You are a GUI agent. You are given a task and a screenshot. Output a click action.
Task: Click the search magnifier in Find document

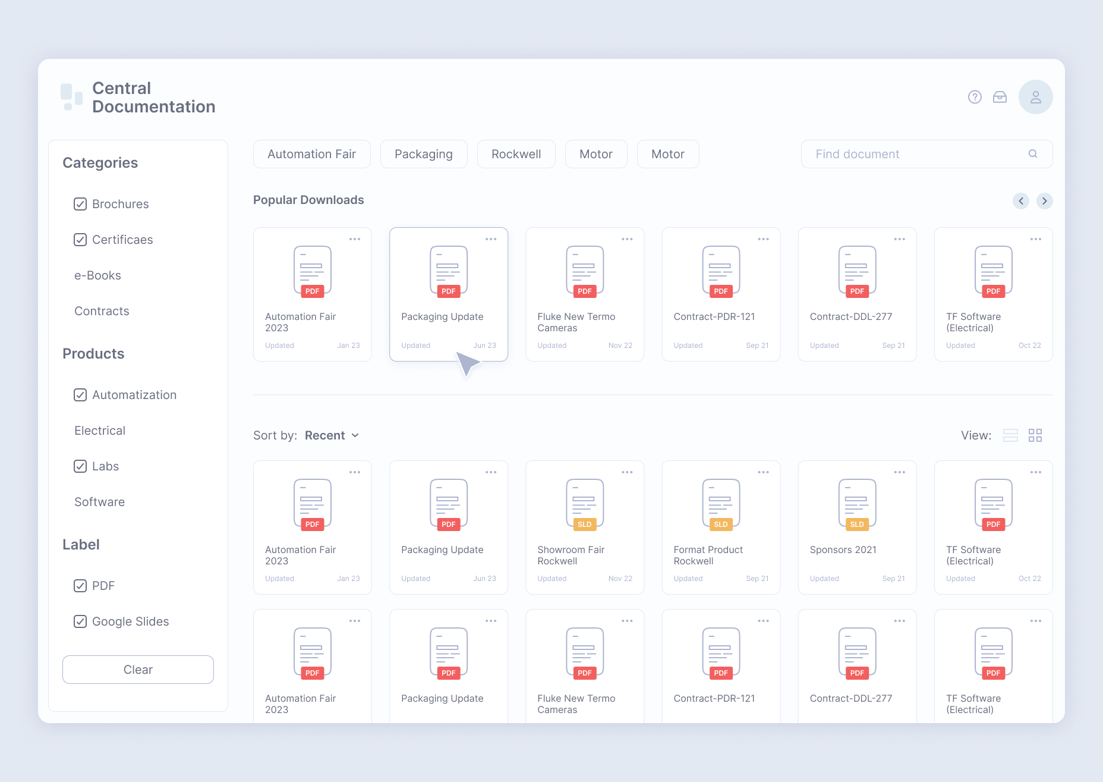click(x=1033, y=153)
